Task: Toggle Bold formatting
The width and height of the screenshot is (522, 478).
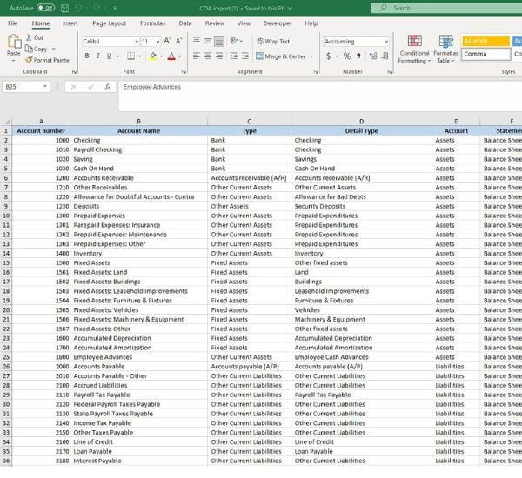Action: point(87,56)
